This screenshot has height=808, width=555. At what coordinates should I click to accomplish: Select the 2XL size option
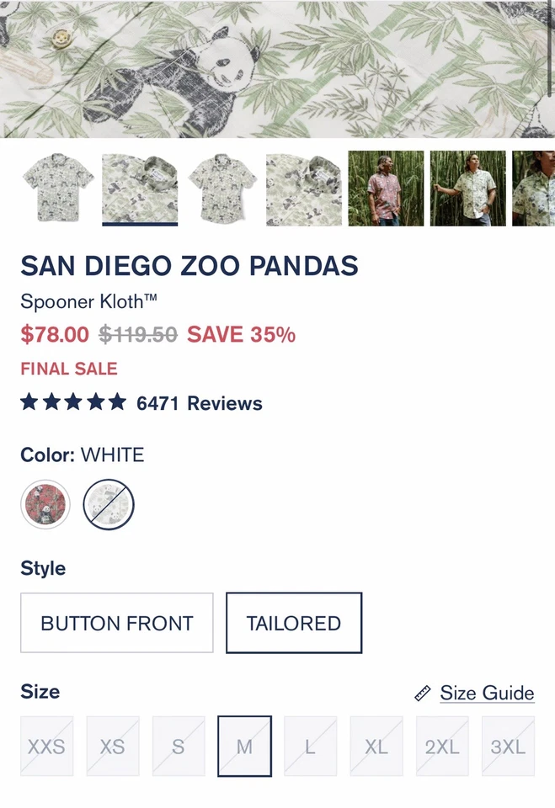[x=441, y=747]
